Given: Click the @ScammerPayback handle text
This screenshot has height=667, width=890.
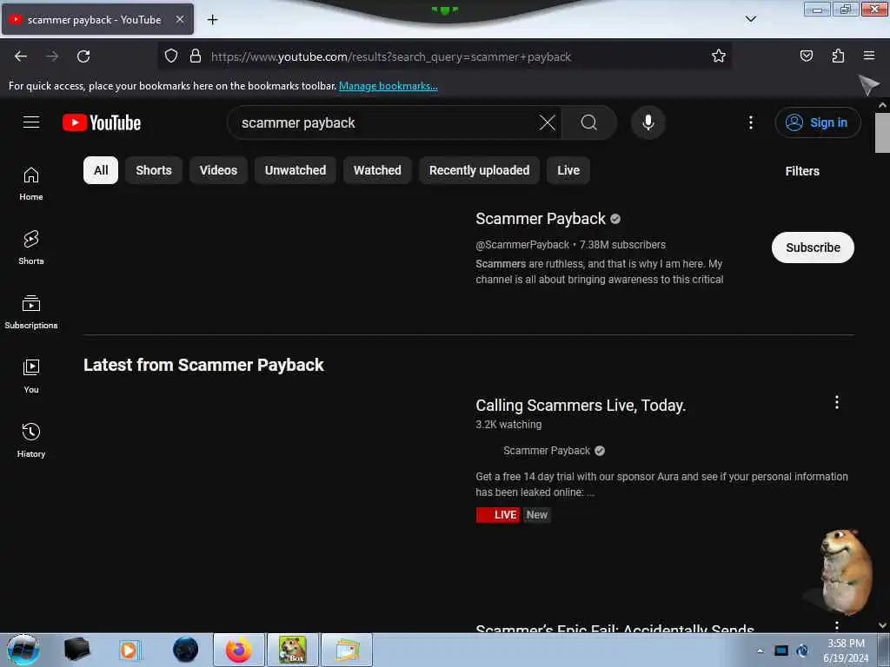Looking at the screenshot, I should pyautogui.click(x=522, y=244).
